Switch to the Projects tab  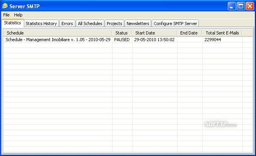pyautogui.click(x=115, y=24)
